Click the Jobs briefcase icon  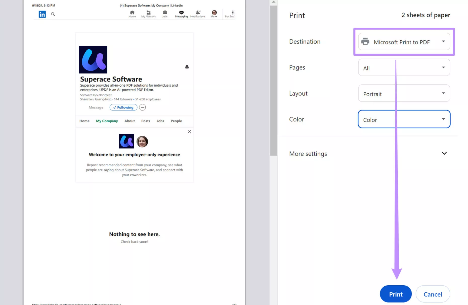[x=165, y=12]
